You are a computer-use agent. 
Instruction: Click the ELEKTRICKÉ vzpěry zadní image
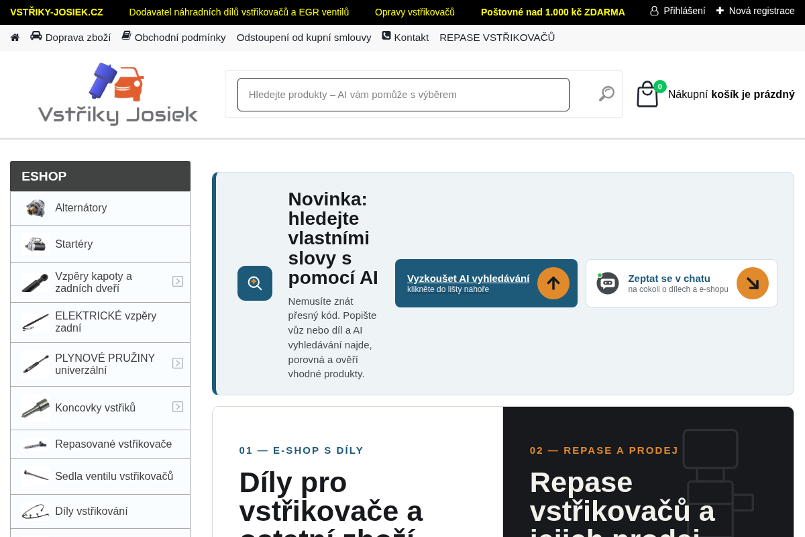pos(35,322)
